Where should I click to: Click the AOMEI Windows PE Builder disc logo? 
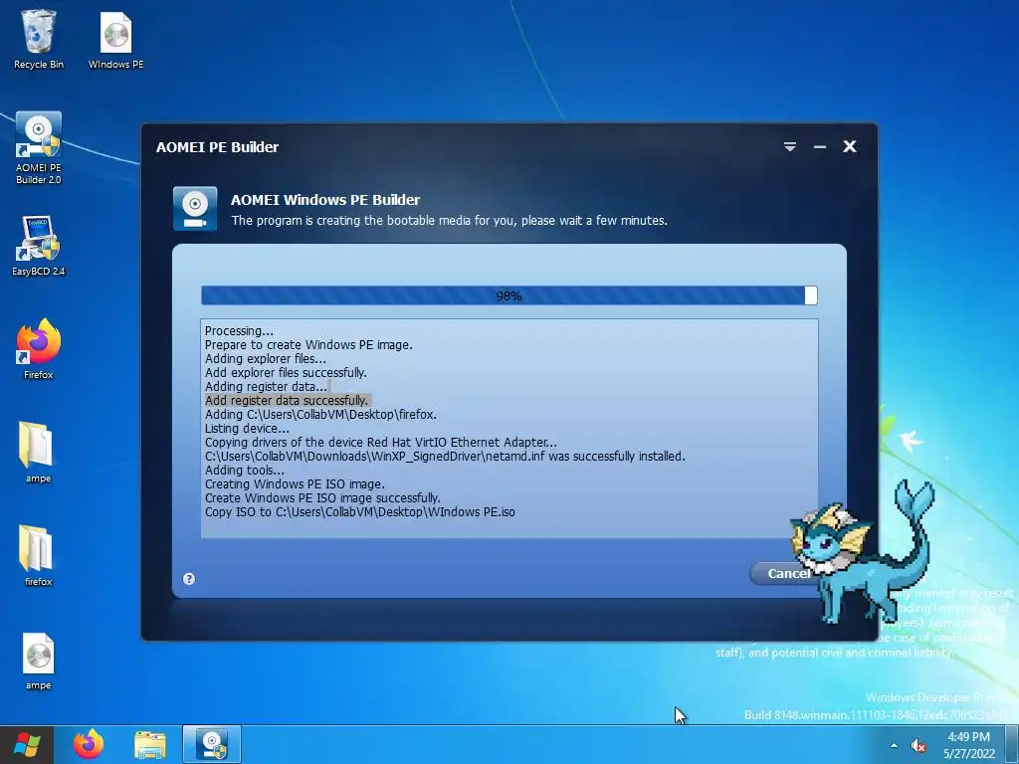[195, 208]
